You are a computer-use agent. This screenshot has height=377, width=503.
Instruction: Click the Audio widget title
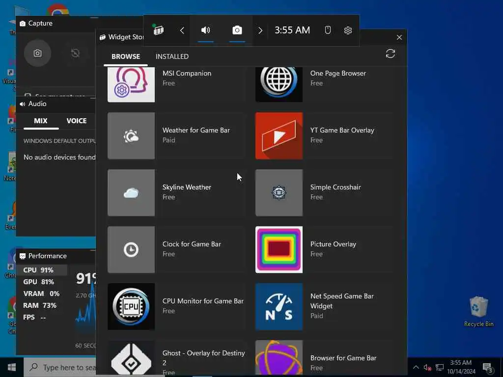point(37,104)
